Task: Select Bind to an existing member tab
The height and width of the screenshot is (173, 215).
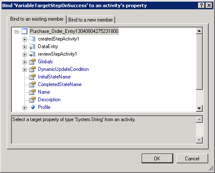Action: pyautogui.click(x=37, y=19)
